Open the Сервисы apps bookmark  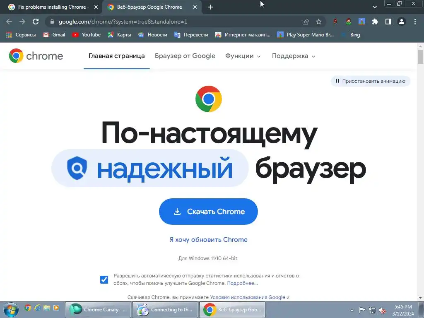21,35
